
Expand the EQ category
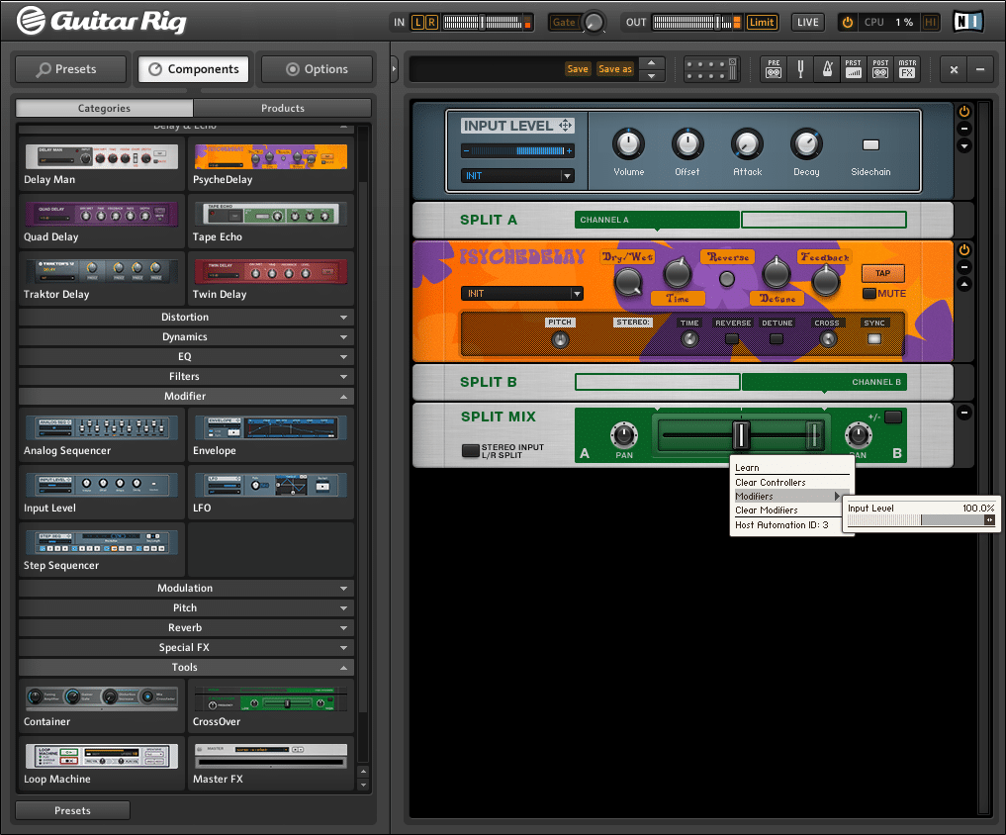tap(186, 357)
